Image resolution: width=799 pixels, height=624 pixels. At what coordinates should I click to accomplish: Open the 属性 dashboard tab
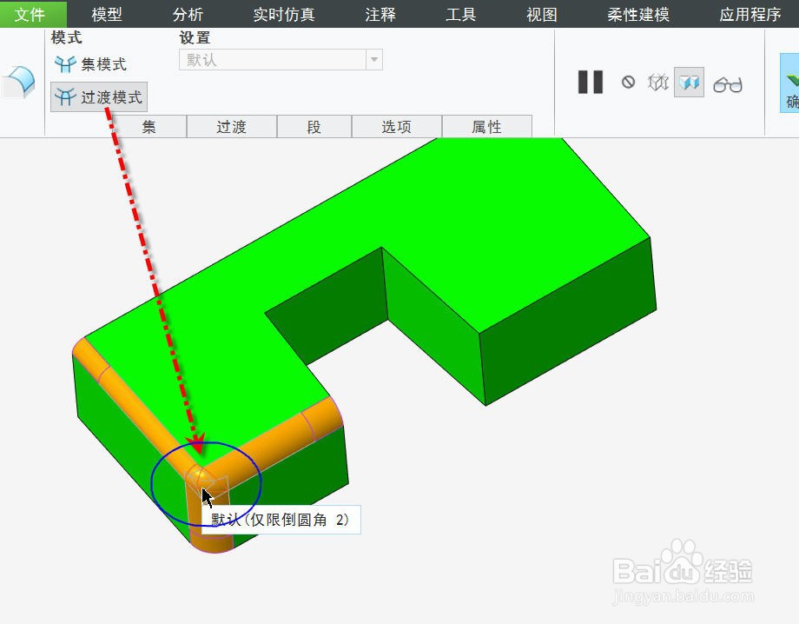pos(487,126)
